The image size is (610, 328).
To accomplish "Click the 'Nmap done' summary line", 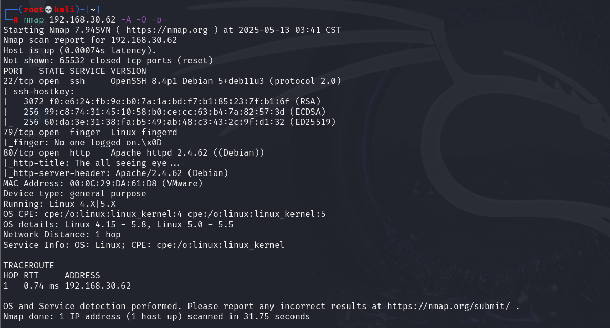I will coord(156,316).
